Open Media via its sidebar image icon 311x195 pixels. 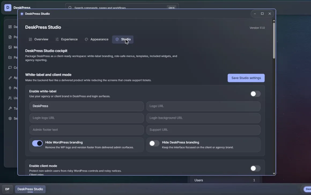pyautogui.click(x=10, y=47)
